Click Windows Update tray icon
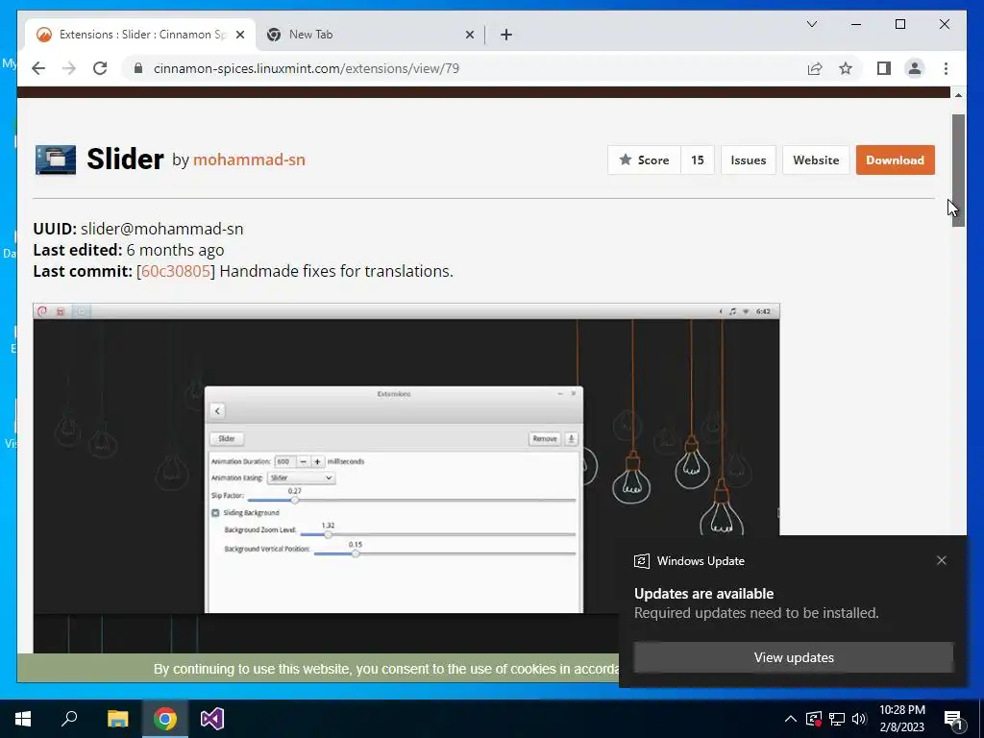 click(x=814, y=719)
